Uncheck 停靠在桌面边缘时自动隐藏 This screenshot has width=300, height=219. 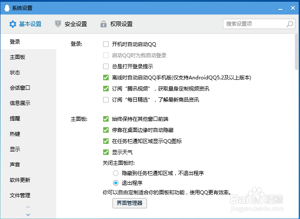pyautogui.click(x=106, y=130)
